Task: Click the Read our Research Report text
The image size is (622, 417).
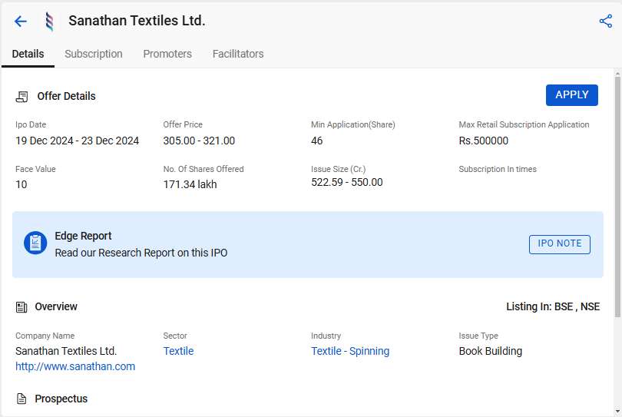Action: tap(141, 253)
